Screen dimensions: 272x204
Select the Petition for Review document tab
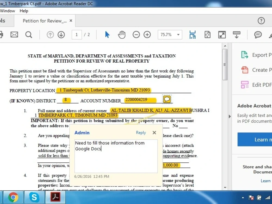pos(45,21)
